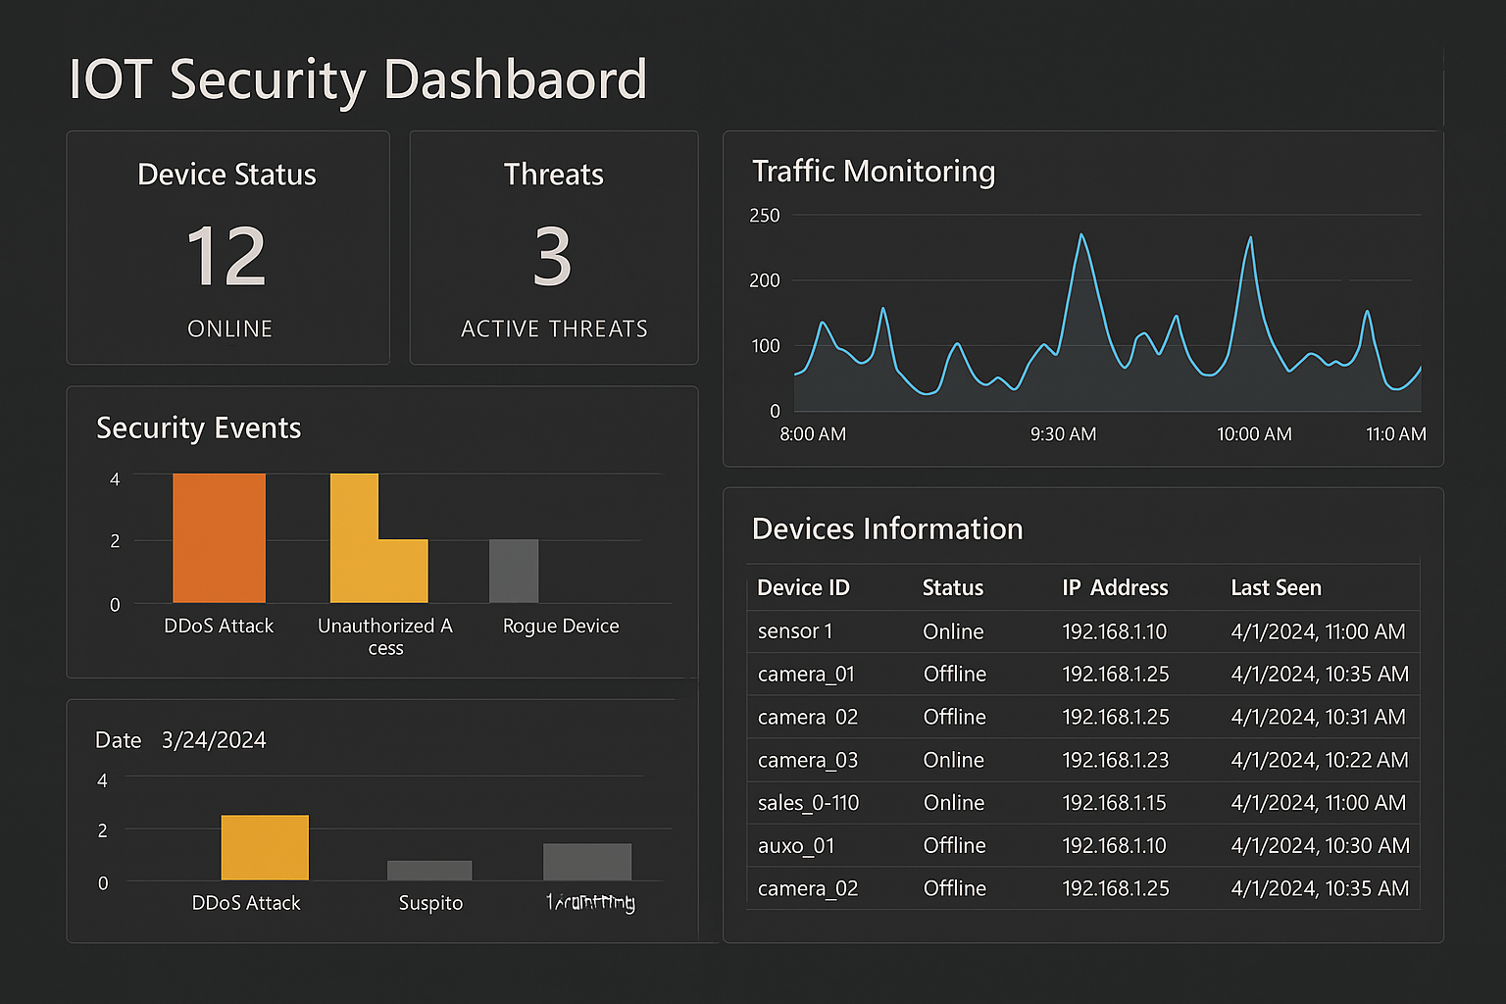The width and height of the screenshot is (1506, 1004).
Task: Click the Device Status 12 online card
Action: pyautogui.click(x=227, y=248)
